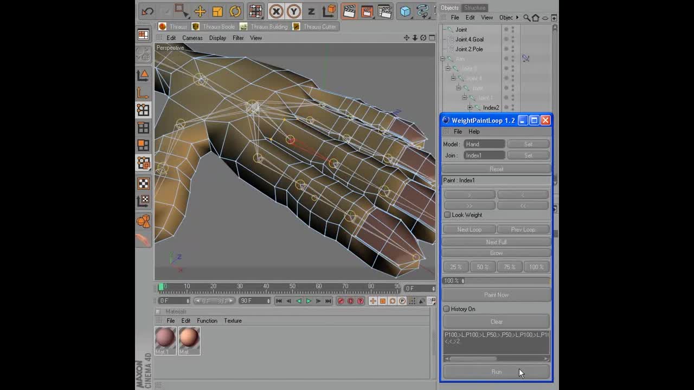This screenshot has width=694, height=390.
Task: Add a Cube primitive object
Action: click(405, 11)
